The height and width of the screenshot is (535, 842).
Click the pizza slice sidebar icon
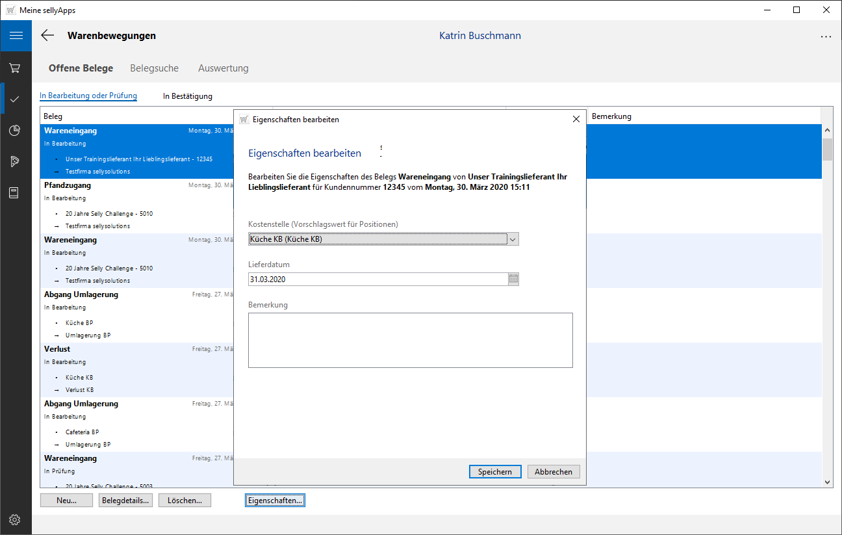point(15,161)
